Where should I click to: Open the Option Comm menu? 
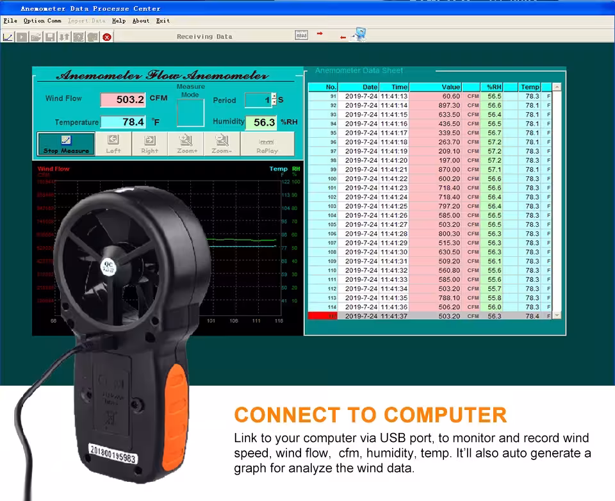42,21
